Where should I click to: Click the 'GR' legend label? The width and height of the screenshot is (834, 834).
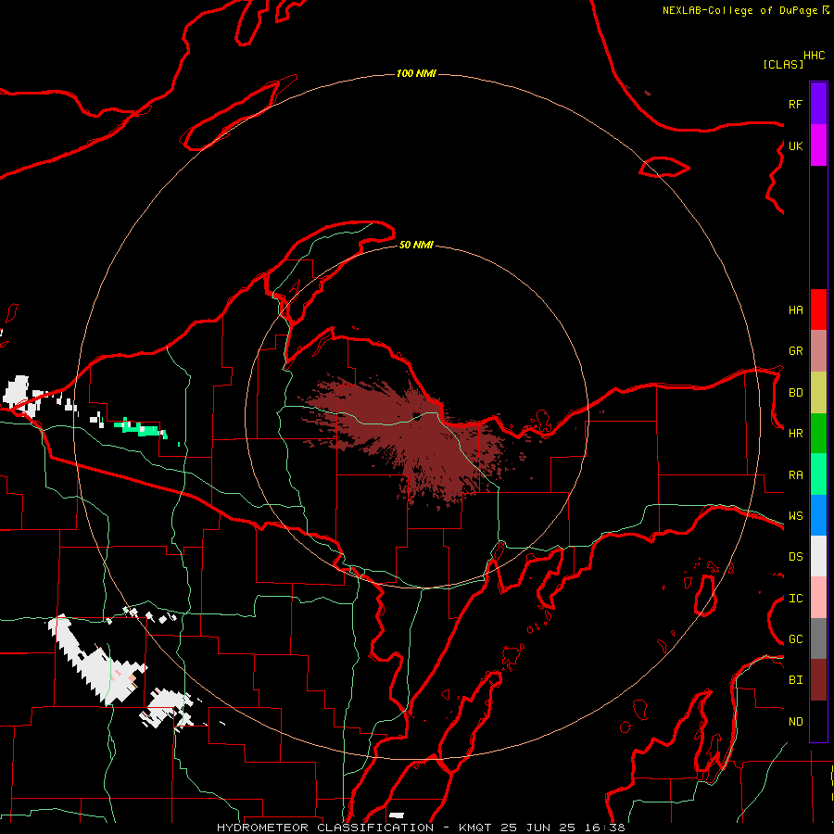(x=795, y=351)
